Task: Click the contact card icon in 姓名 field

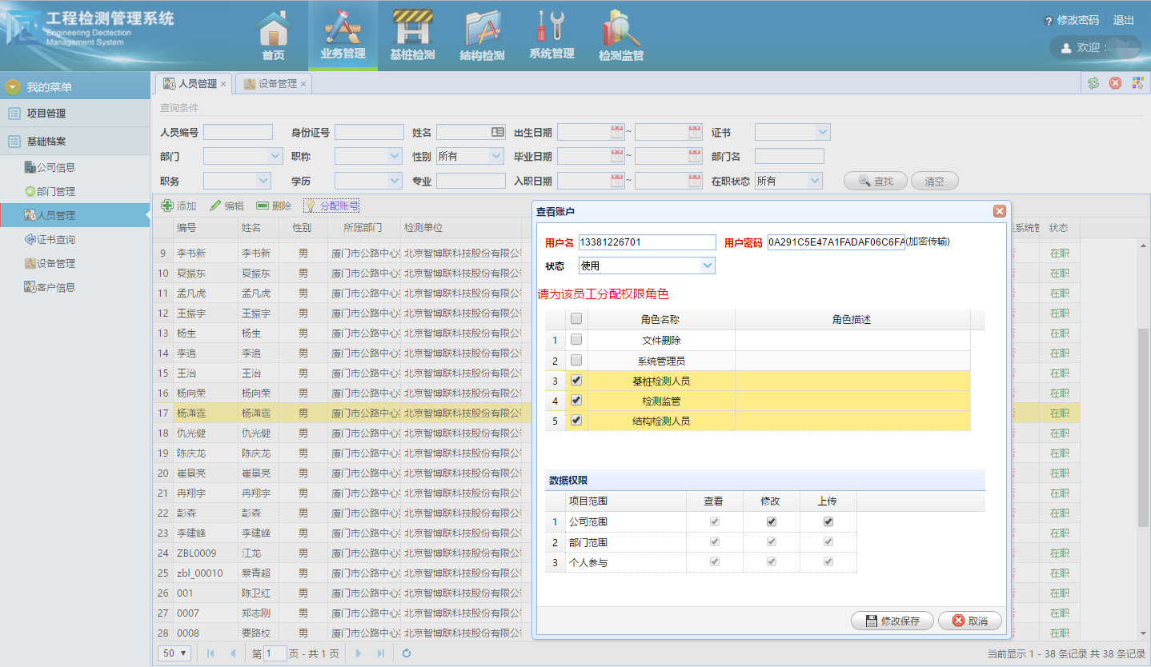Action: [x=497, y=132]
